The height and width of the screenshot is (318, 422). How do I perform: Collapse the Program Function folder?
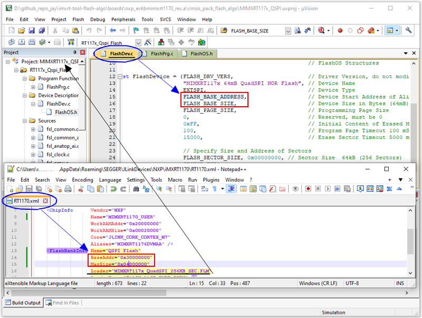[x=25, y=78]
